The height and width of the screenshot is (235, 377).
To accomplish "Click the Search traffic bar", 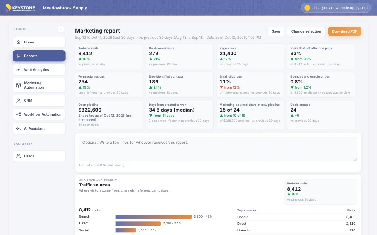I will click(x=154, y=217).
